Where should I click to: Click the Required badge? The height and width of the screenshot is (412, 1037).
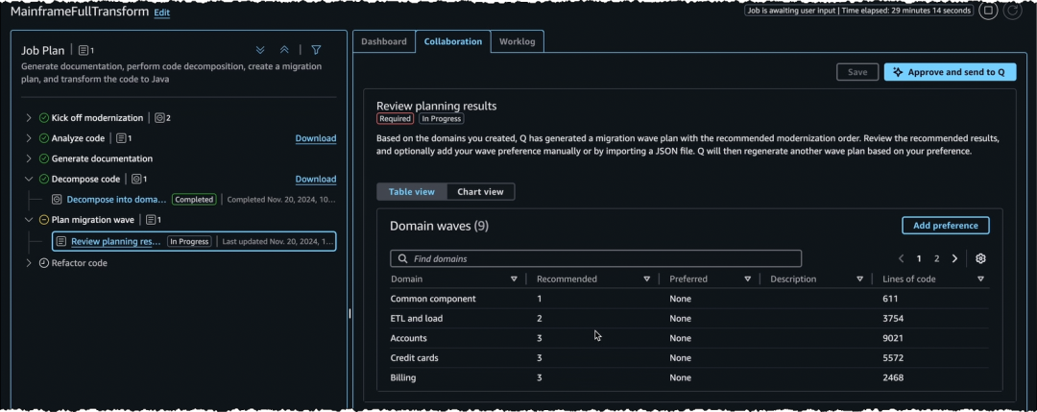point(395,119)
